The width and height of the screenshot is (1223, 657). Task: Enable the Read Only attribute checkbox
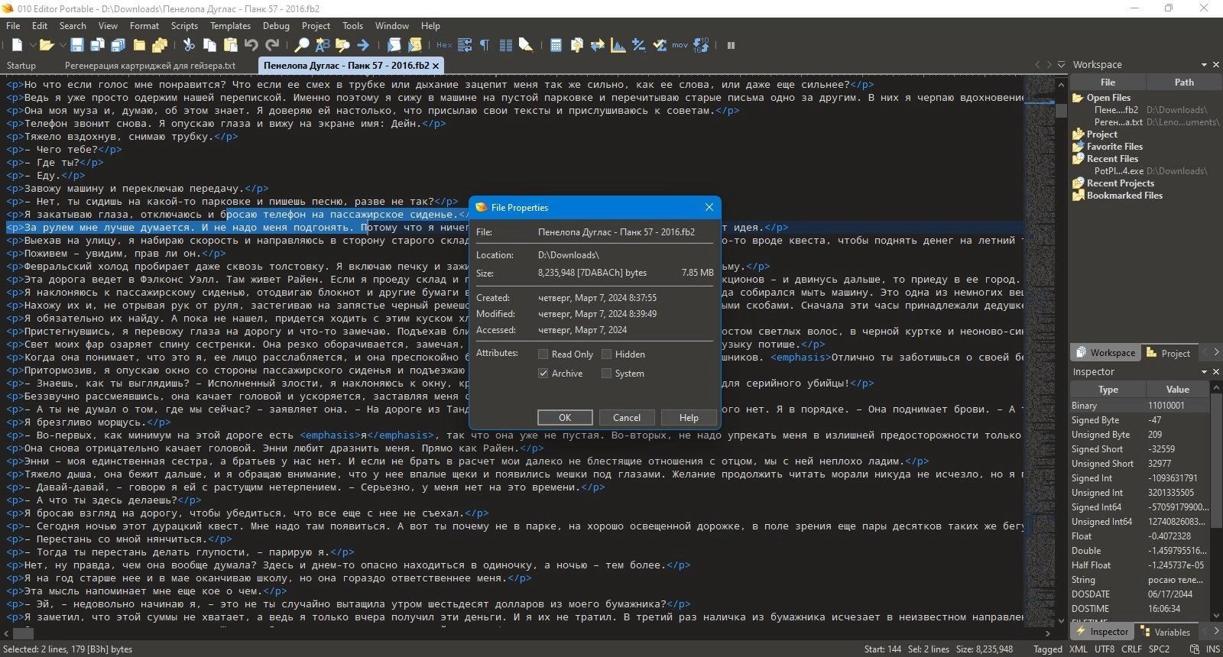pyautogui.click(x=543, y=354)
